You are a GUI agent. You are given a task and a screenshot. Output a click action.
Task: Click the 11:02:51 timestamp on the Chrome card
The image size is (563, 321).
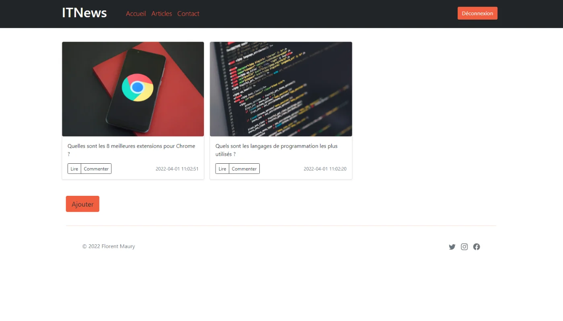(x=177, y=169)
